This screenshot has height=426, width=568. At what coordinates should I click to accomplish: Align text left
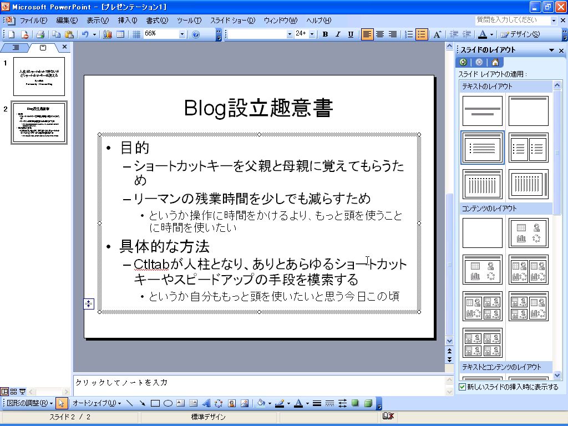[367, 34]
